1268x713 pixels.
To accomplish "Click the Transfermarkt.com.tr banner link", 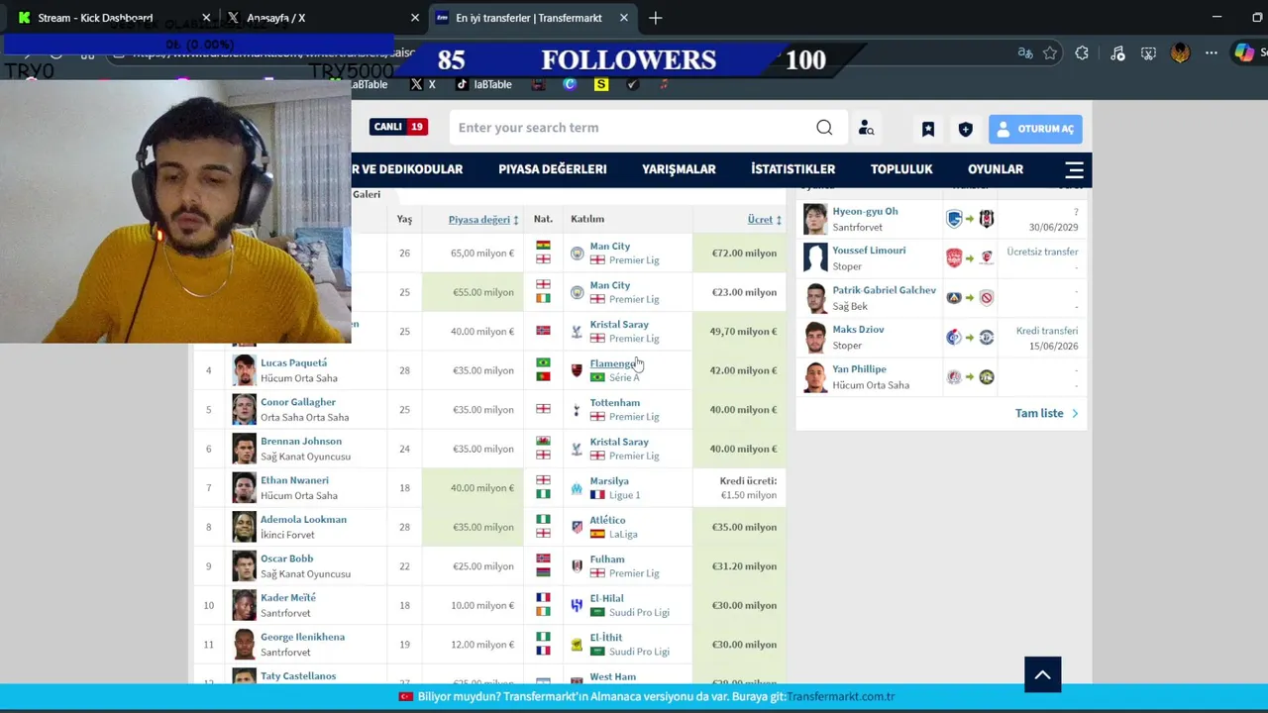I will click(x=841, y=696).
